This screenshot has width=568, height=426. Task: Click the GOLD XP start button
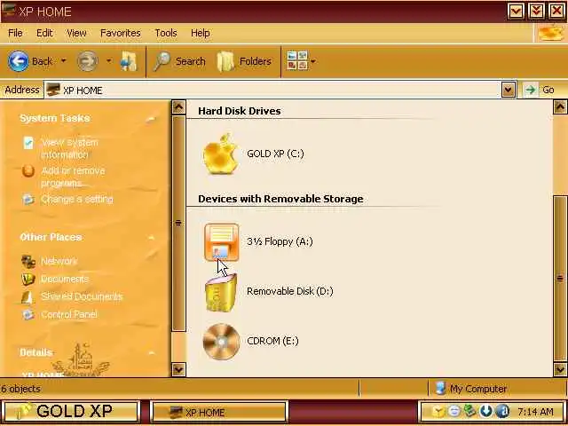point(71,412)
